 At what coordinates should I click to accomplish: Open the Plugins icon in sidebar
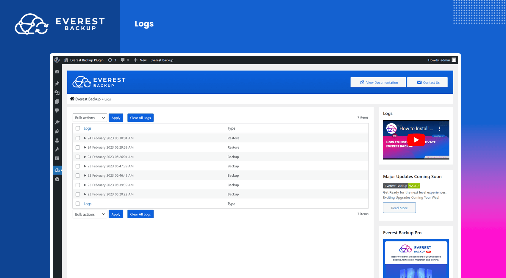[x=57, y=131]
